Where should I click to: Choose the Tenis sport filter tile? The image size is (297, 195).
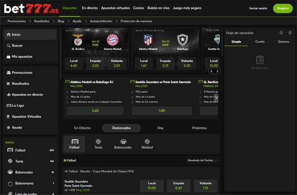click(x=98, y=144)
